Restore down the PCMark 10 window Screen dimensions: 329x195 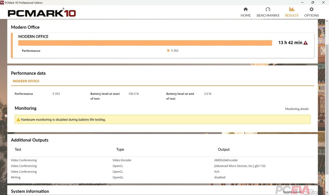tap(313, 3)
